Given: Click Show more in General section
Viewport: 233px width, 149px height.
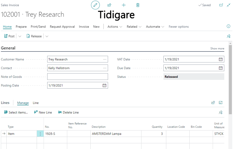Looking at the screenshot, I should 217,48.
